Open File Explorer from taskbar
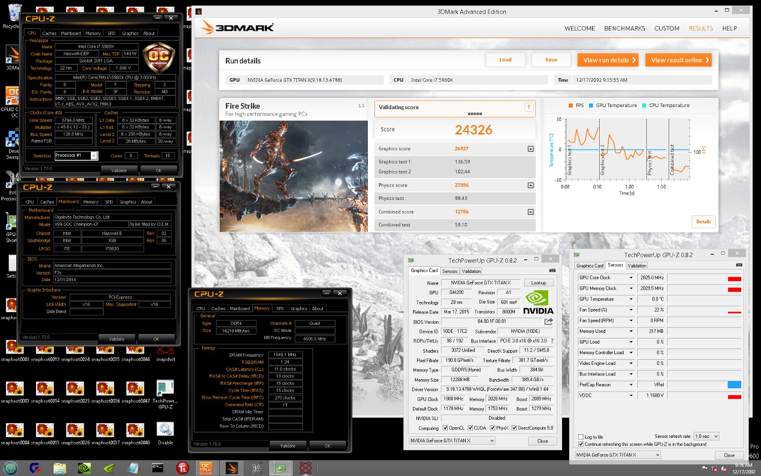The width and height of the screenshot is (761, 476). (x=60, y=468)
